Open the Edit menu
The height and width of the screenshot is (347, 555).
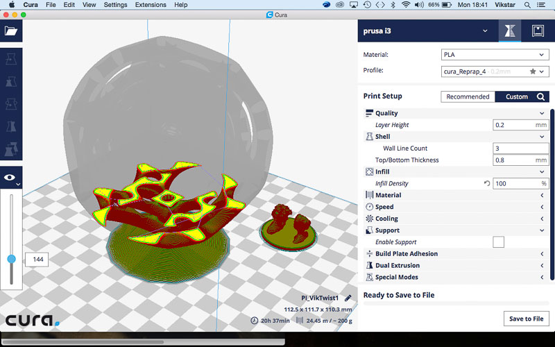pos(69,5)
